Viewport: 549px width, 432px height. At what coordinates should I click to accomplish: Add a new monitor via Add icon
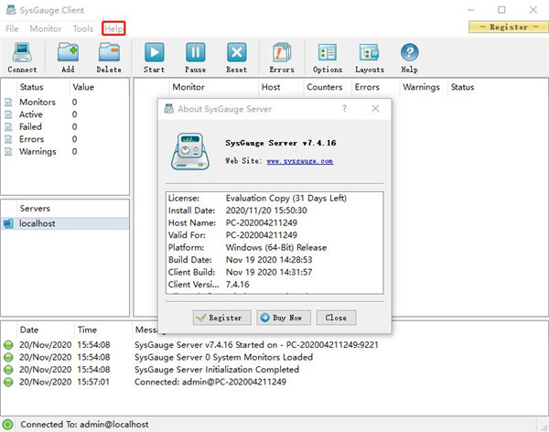pyautogui.click(x=68, y=57)
